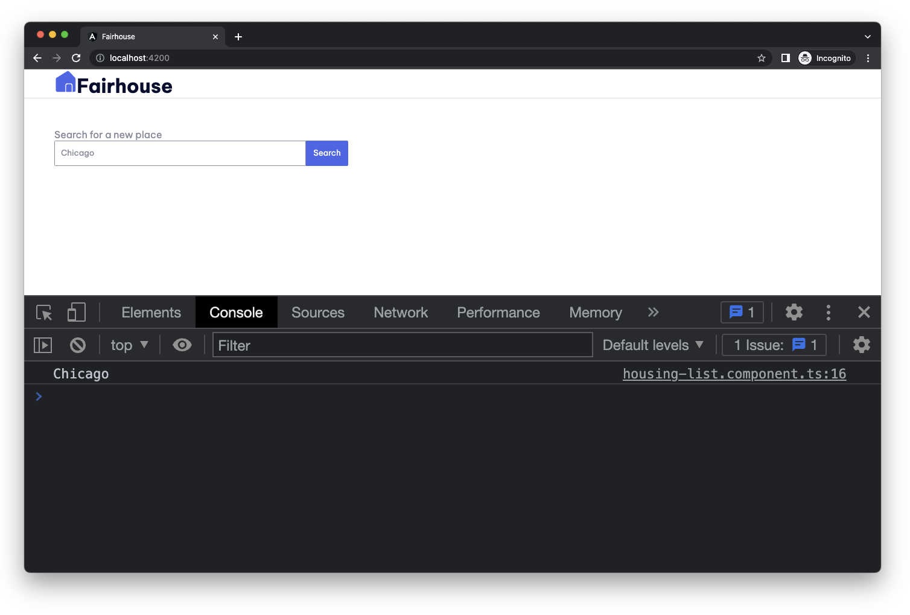Switch to the Network panel
Viewport: 910px width, 615px height.
[400, 312]
